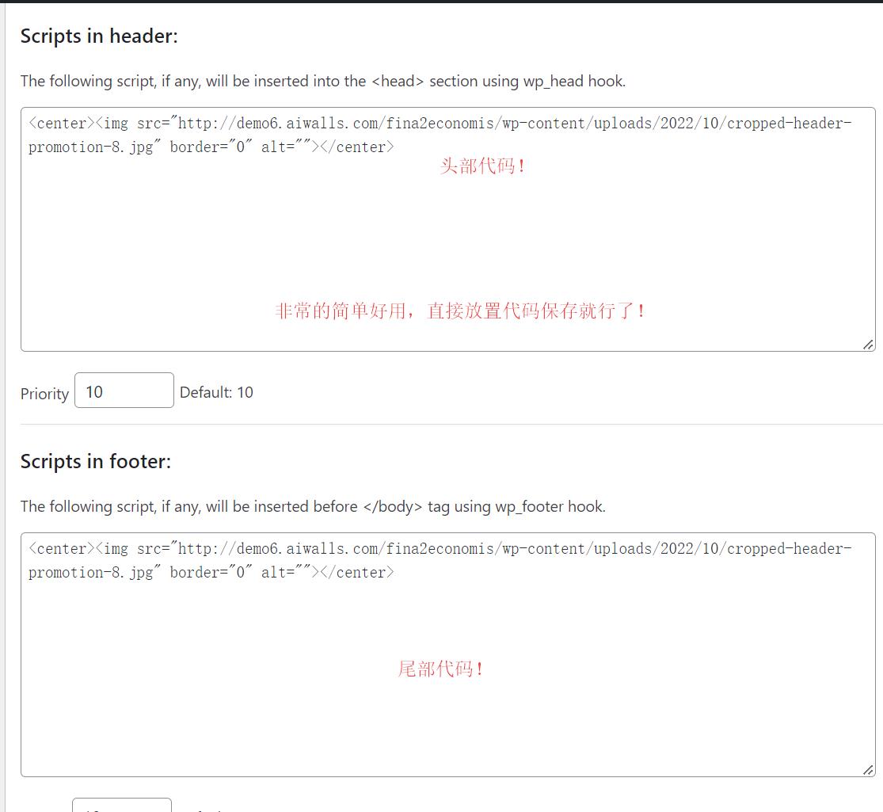
Task: Click the wp_footer hook description text
Action: [313, 506]
